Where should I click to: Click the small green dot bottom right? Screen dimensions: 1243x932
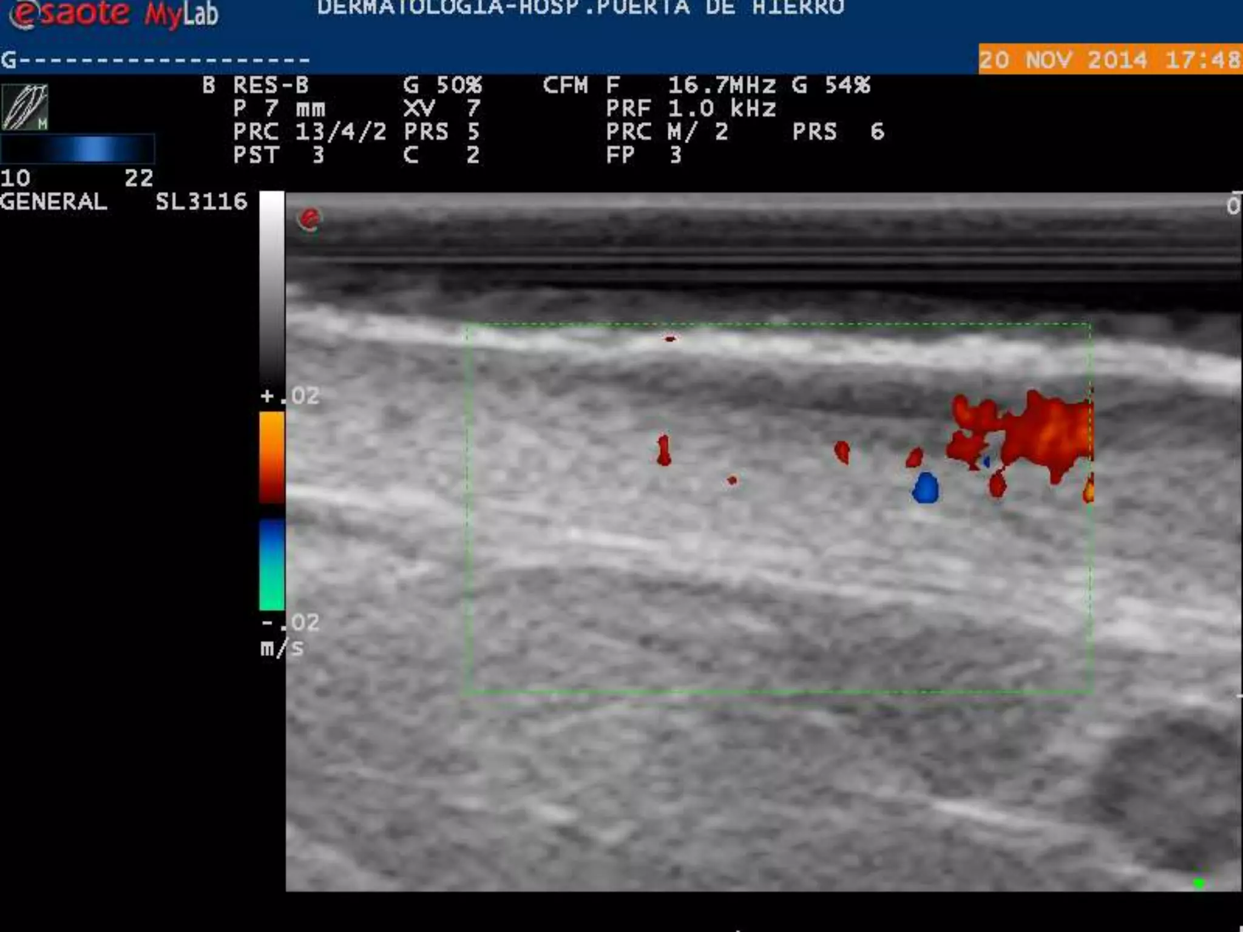pyautogui.click(x=1199, y=883)
